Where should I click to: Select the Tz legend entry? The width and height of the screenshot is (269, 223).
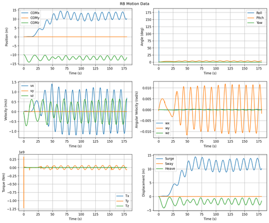(x=123, y=206)
